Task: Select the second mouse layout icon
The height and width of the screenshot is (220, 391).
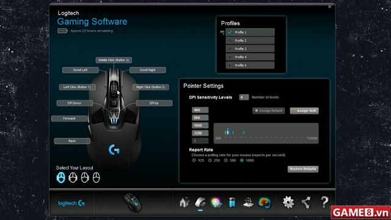Action: tap(73, 178)
